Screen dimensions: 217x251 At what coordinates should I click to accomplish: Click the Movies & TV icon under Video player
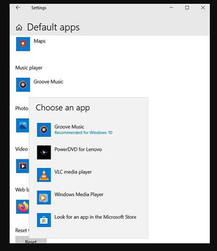(23, 166)
